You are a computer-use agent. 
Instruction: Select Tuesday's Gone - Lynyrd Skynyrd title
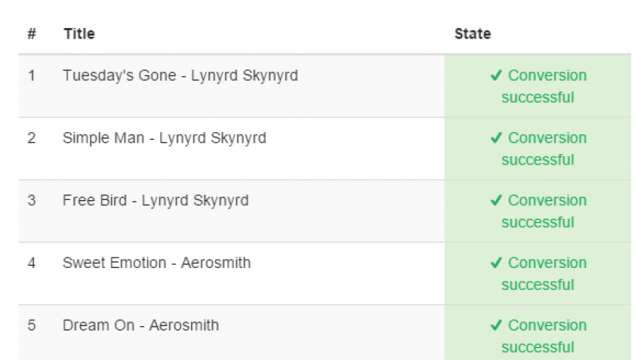point(180,76)
